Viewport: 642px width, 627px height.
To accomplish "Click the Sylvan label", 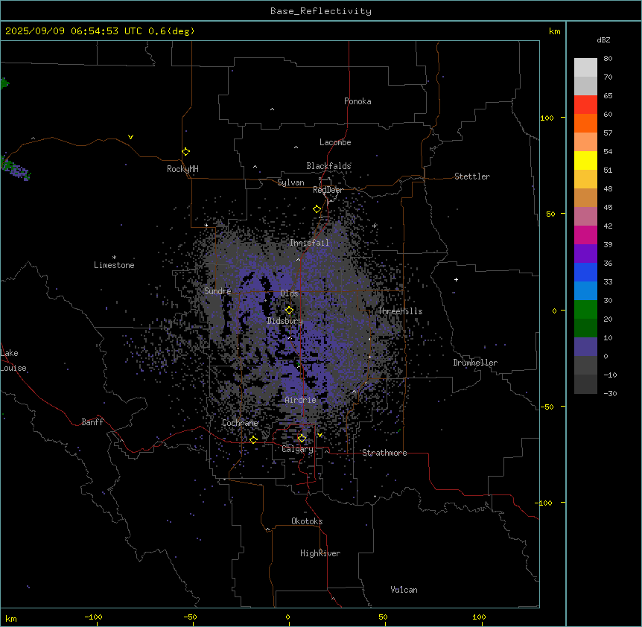I will click(290, 182).
